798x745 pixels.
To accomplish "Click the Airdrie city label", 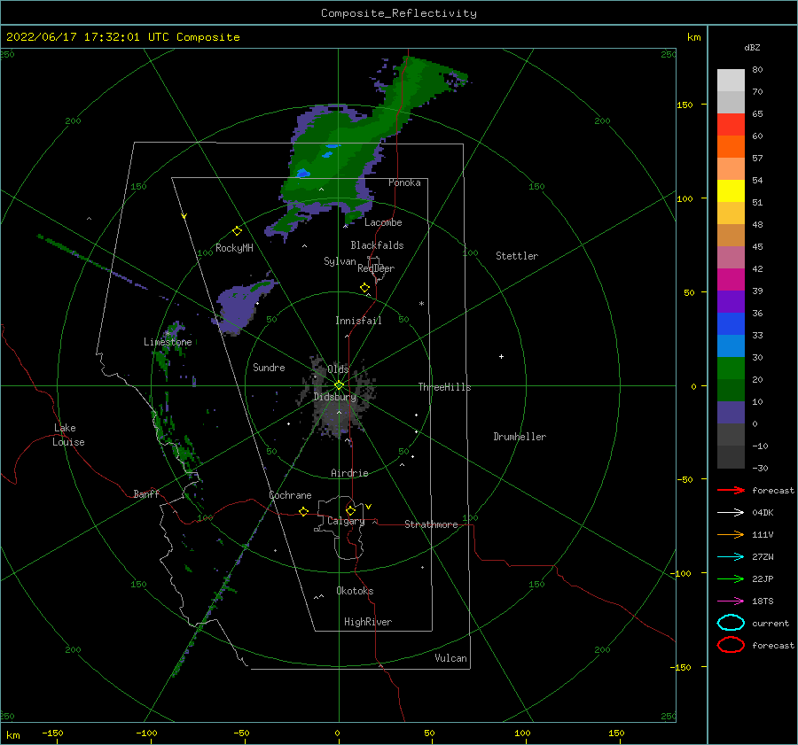I will coord(349,473).
